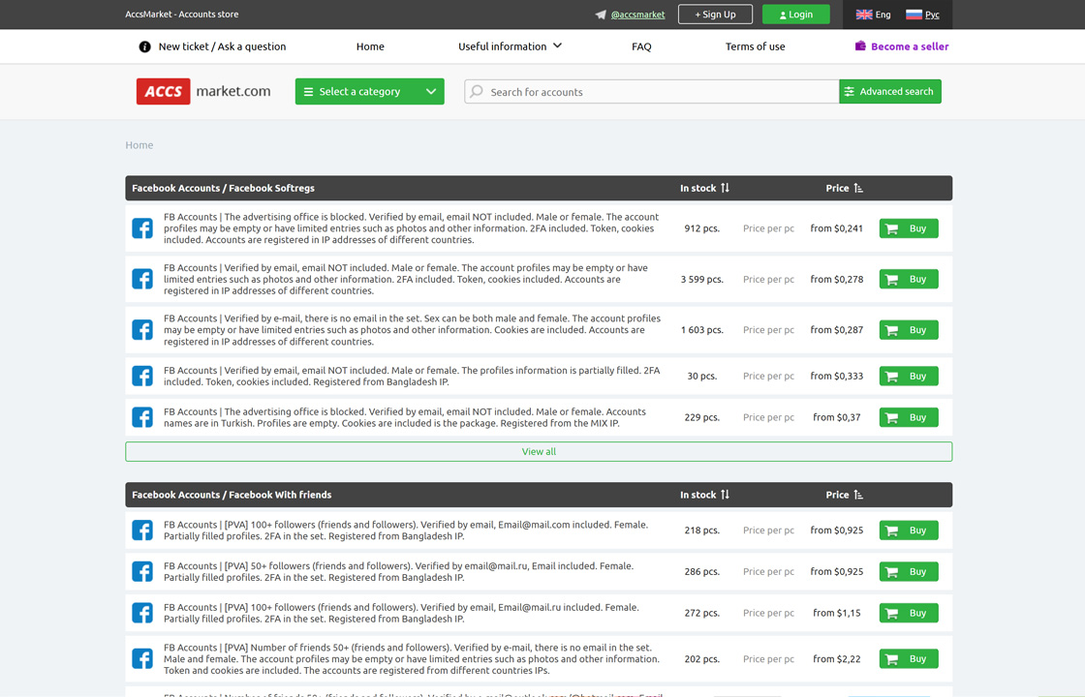Click Facebook icon of the 286 pcs. listing
This screenshot has height=697, width=1085.
[x=142, y=572]
